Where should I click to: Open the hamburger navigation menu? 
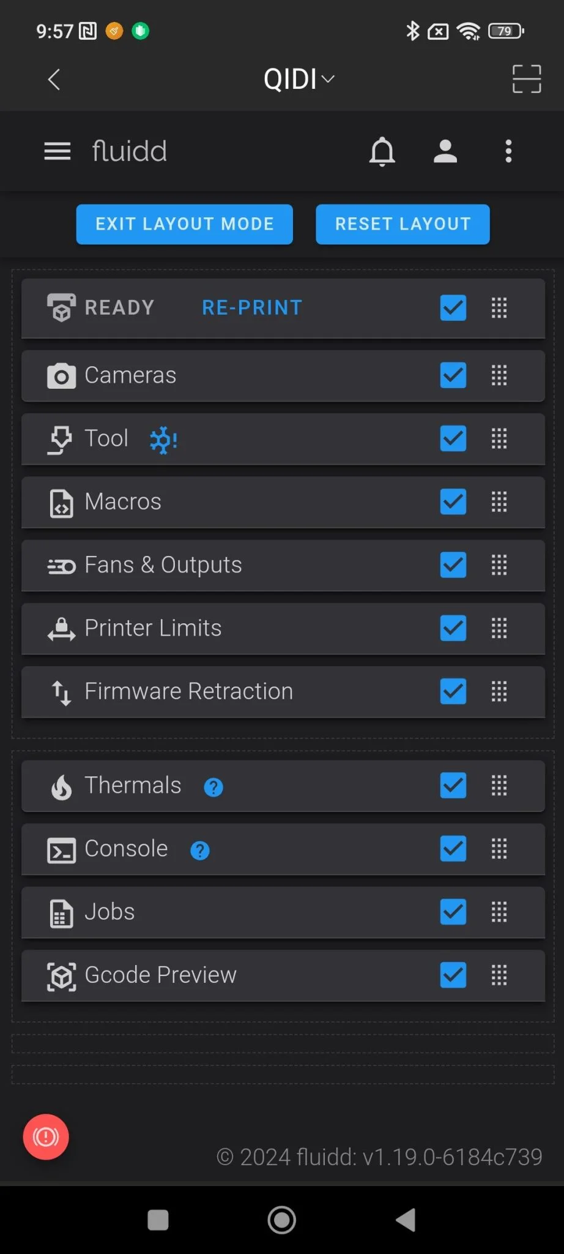[58, 151]
